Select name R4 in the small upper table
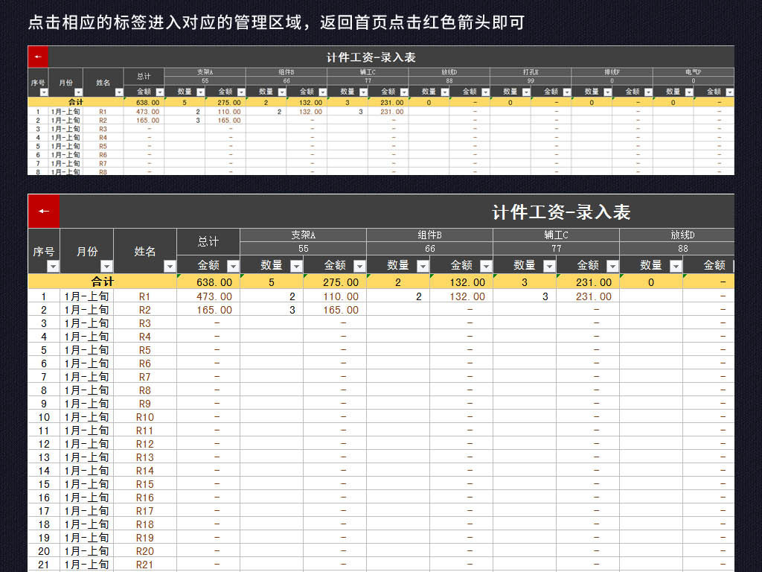 click(x=103, y=138)
